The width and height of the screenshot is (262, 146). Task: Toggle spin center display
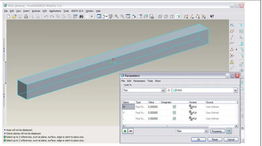pos(105,16)
